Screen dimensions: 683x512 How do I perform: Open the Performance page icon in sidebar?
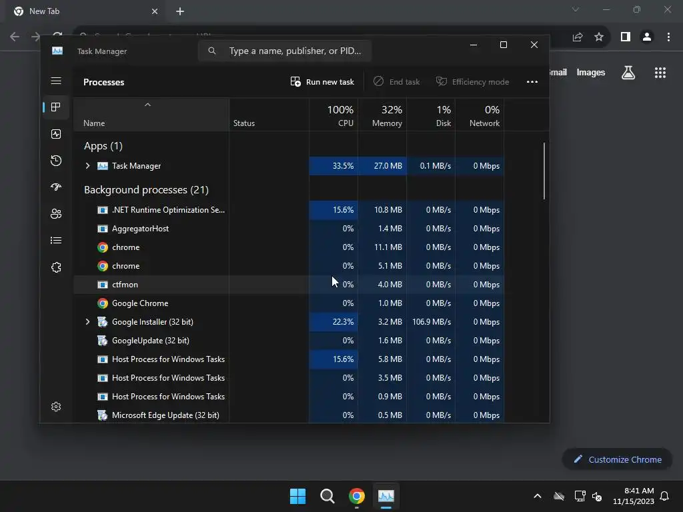[56, 134]
